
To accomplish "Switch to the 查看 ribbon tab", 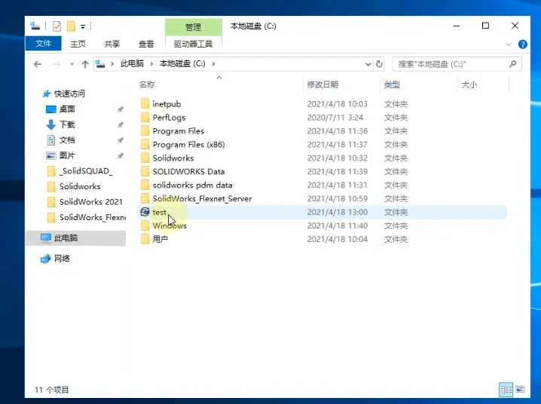I will pyautogui.click(x=146, y=44).
